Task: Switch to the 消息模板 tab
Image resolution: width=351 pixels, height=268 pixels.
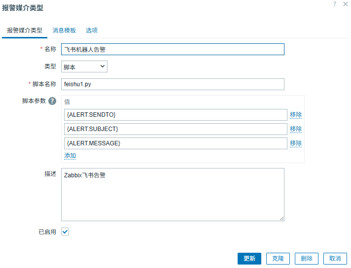Action: (x=64, y=31)
